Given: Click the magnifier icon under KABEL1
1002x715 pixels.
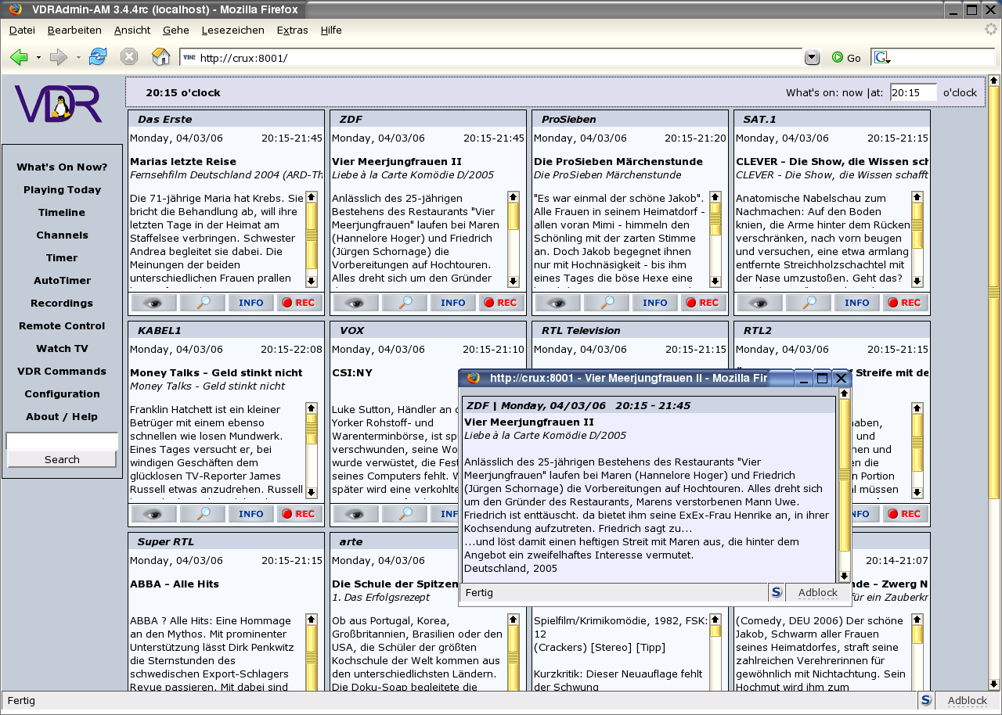Looking at the screenshot, I should [202, 514].
